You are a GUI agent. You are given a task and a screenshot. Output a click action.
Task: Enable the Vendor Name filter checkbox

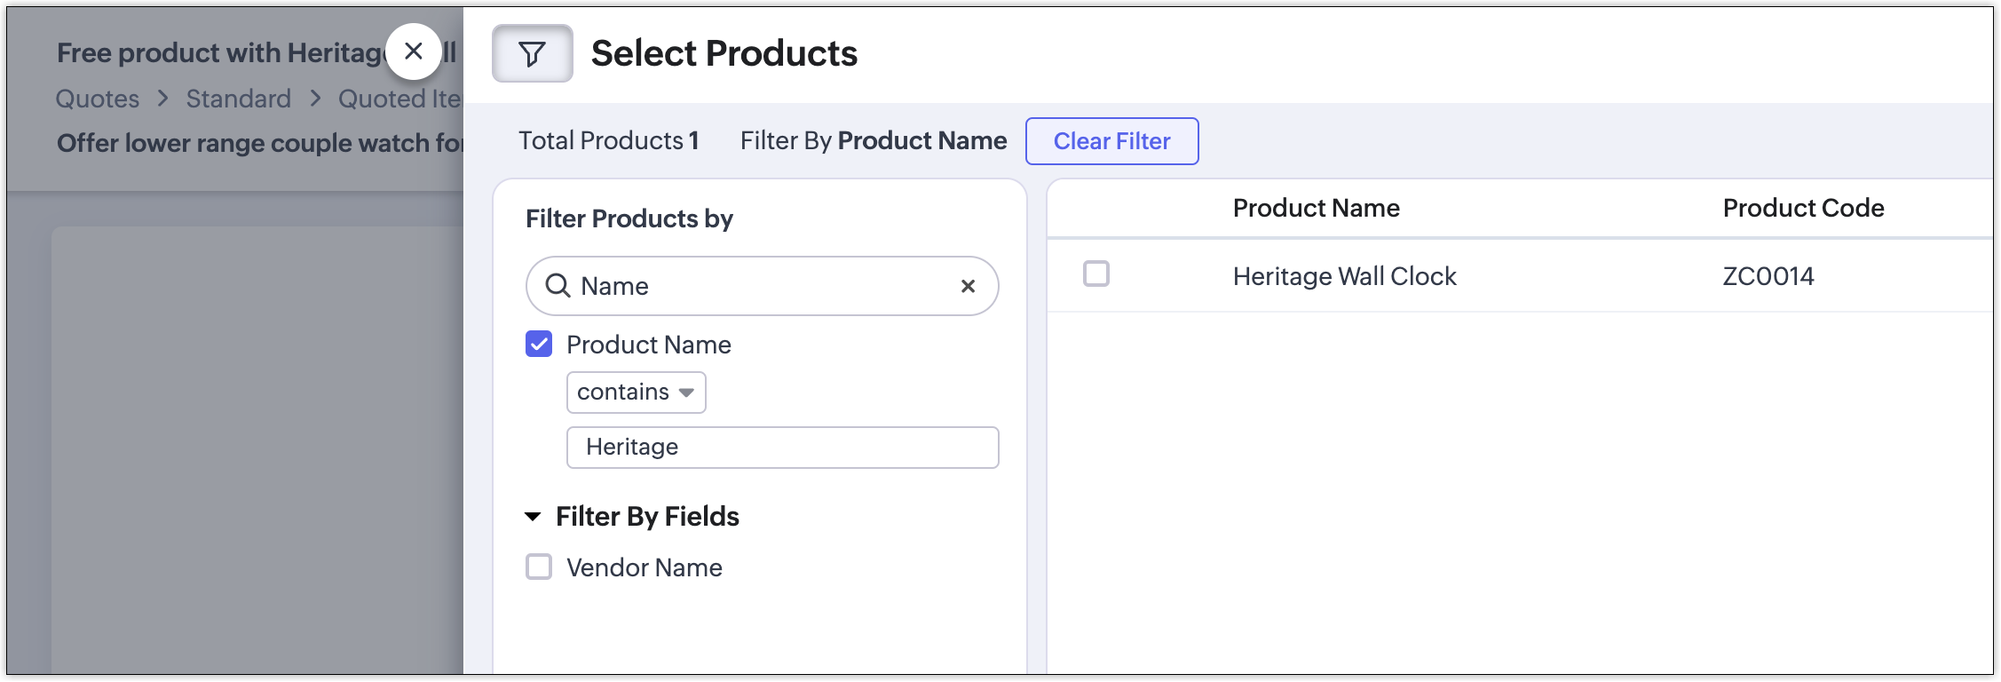point(539,567)
